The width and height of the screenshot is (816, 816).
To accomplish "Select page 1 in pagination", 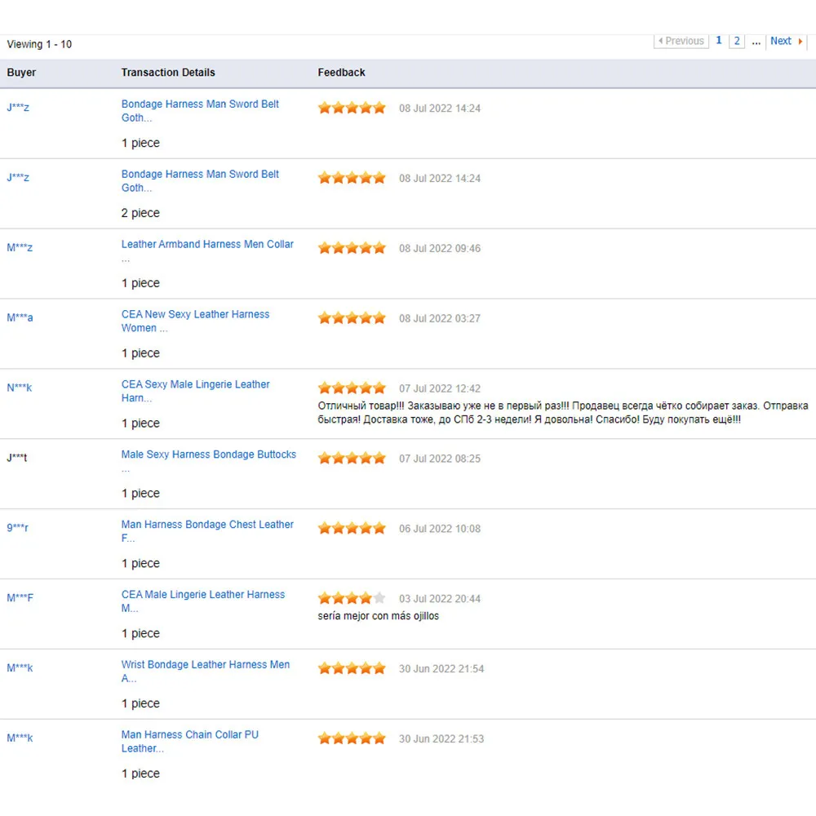I will 719,41.
